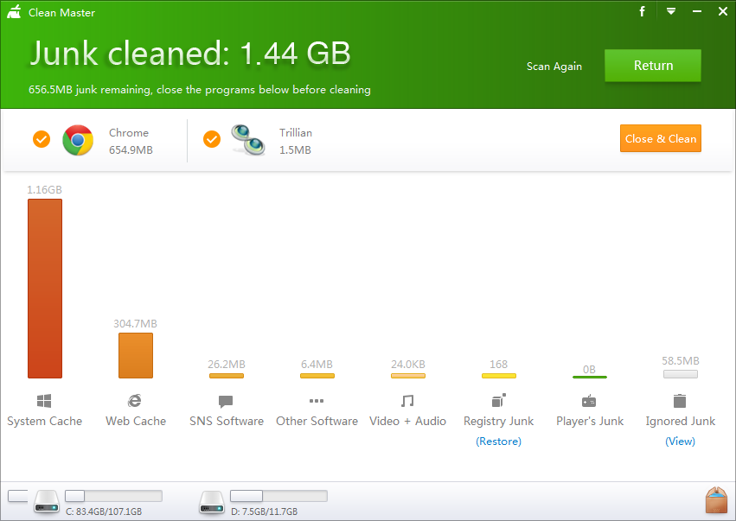Viewport: 736px width, 521px height.
Task: Uncheck the Chrome checkbox
Action: [42, 139]
